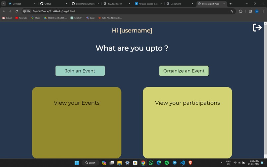Click the browser forward arrow
Viewport: 267px width, 167px height.
(x=10, y=11)
